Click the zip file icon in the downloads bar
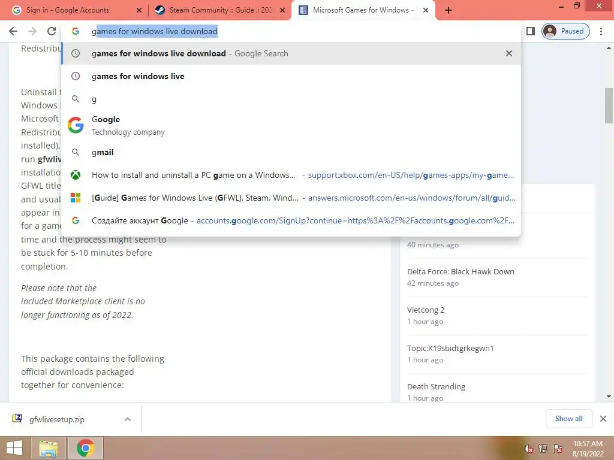 pyautogui.click(x=17, y=419)
